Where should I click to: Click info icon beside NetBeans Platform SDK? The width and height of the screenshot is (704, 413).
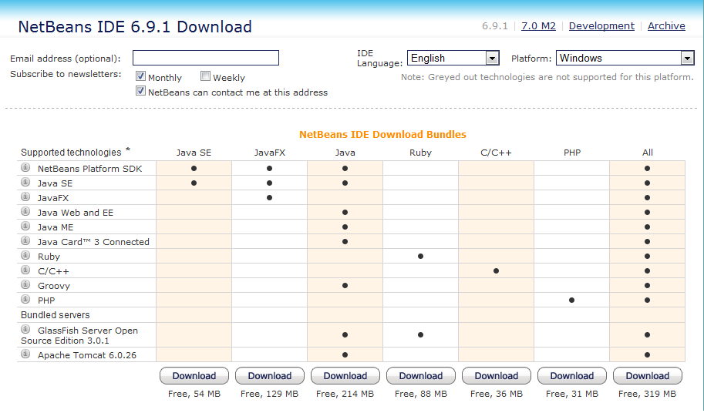coord(25,168)
